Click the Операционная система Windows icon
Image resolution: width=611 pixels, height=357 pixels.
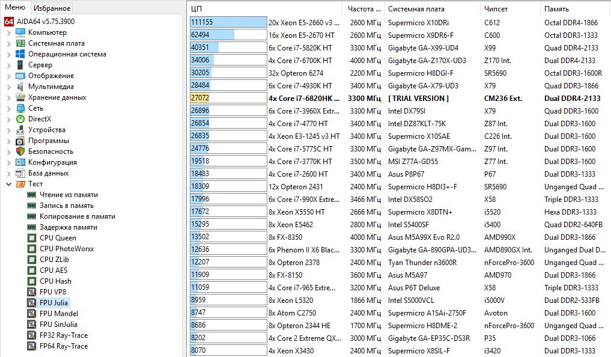tap(20, 54)
